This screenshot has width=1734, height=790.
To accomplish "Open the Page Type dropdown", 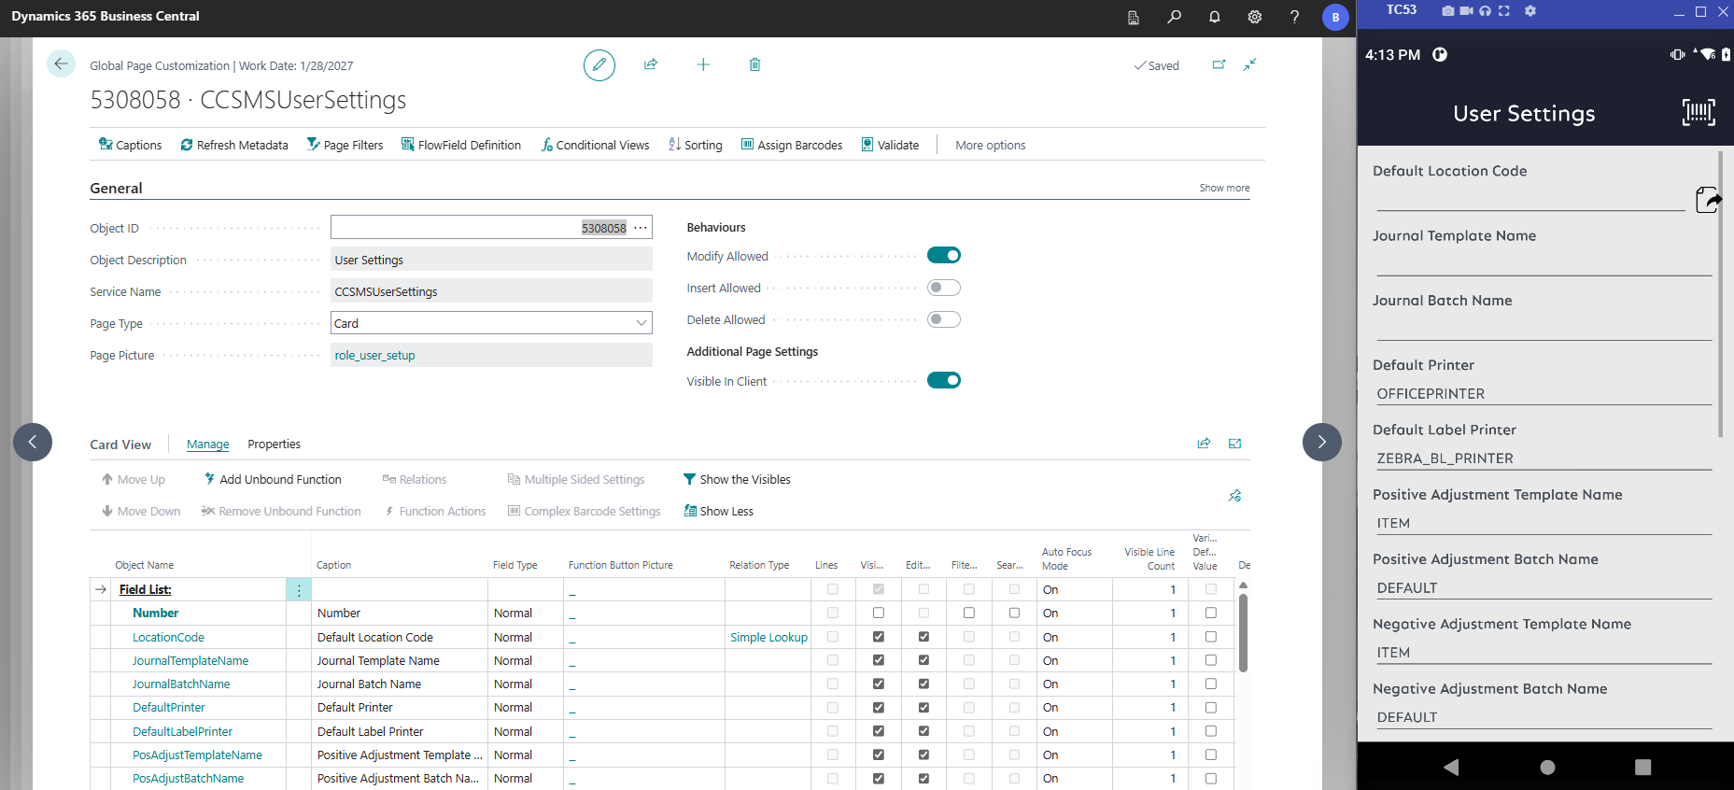I will 641,323.
